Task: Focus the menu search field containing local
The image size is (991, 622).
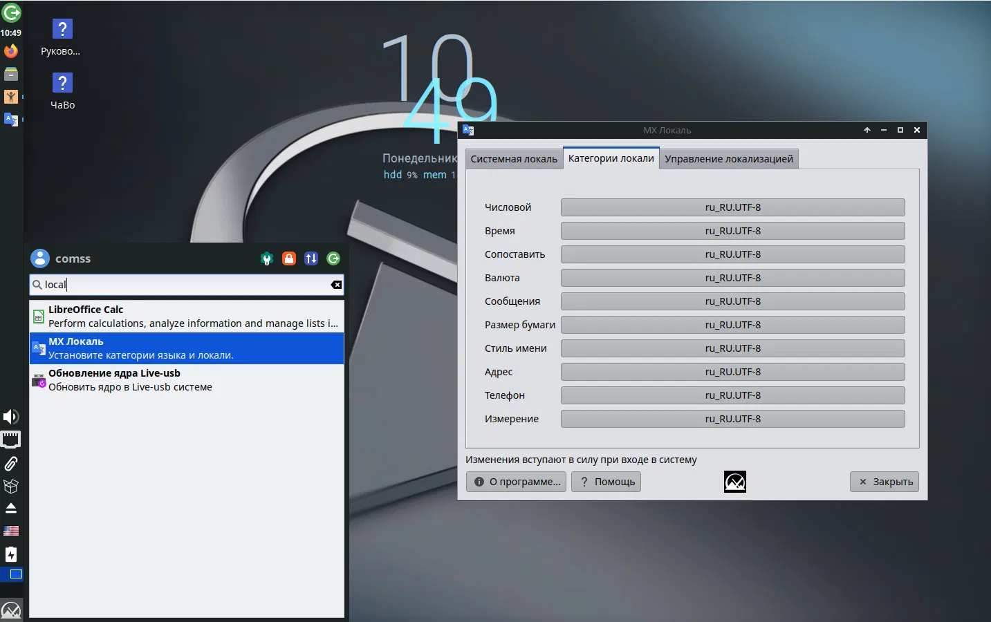Action: [187, 285]
